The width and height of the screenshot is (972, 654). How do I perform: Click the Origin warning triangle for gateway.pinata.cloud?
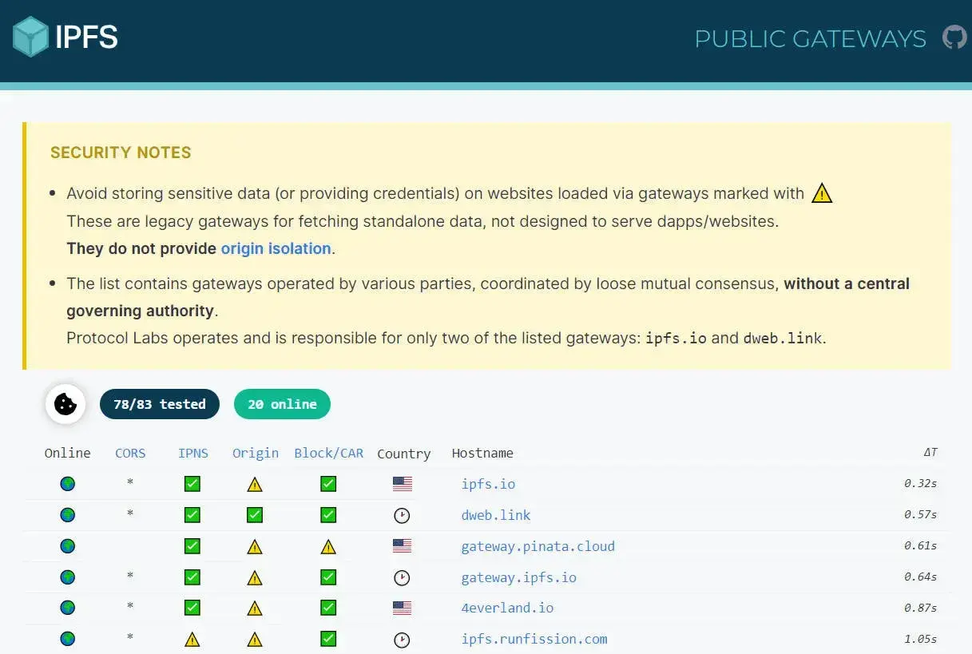[x=254, y=546]
